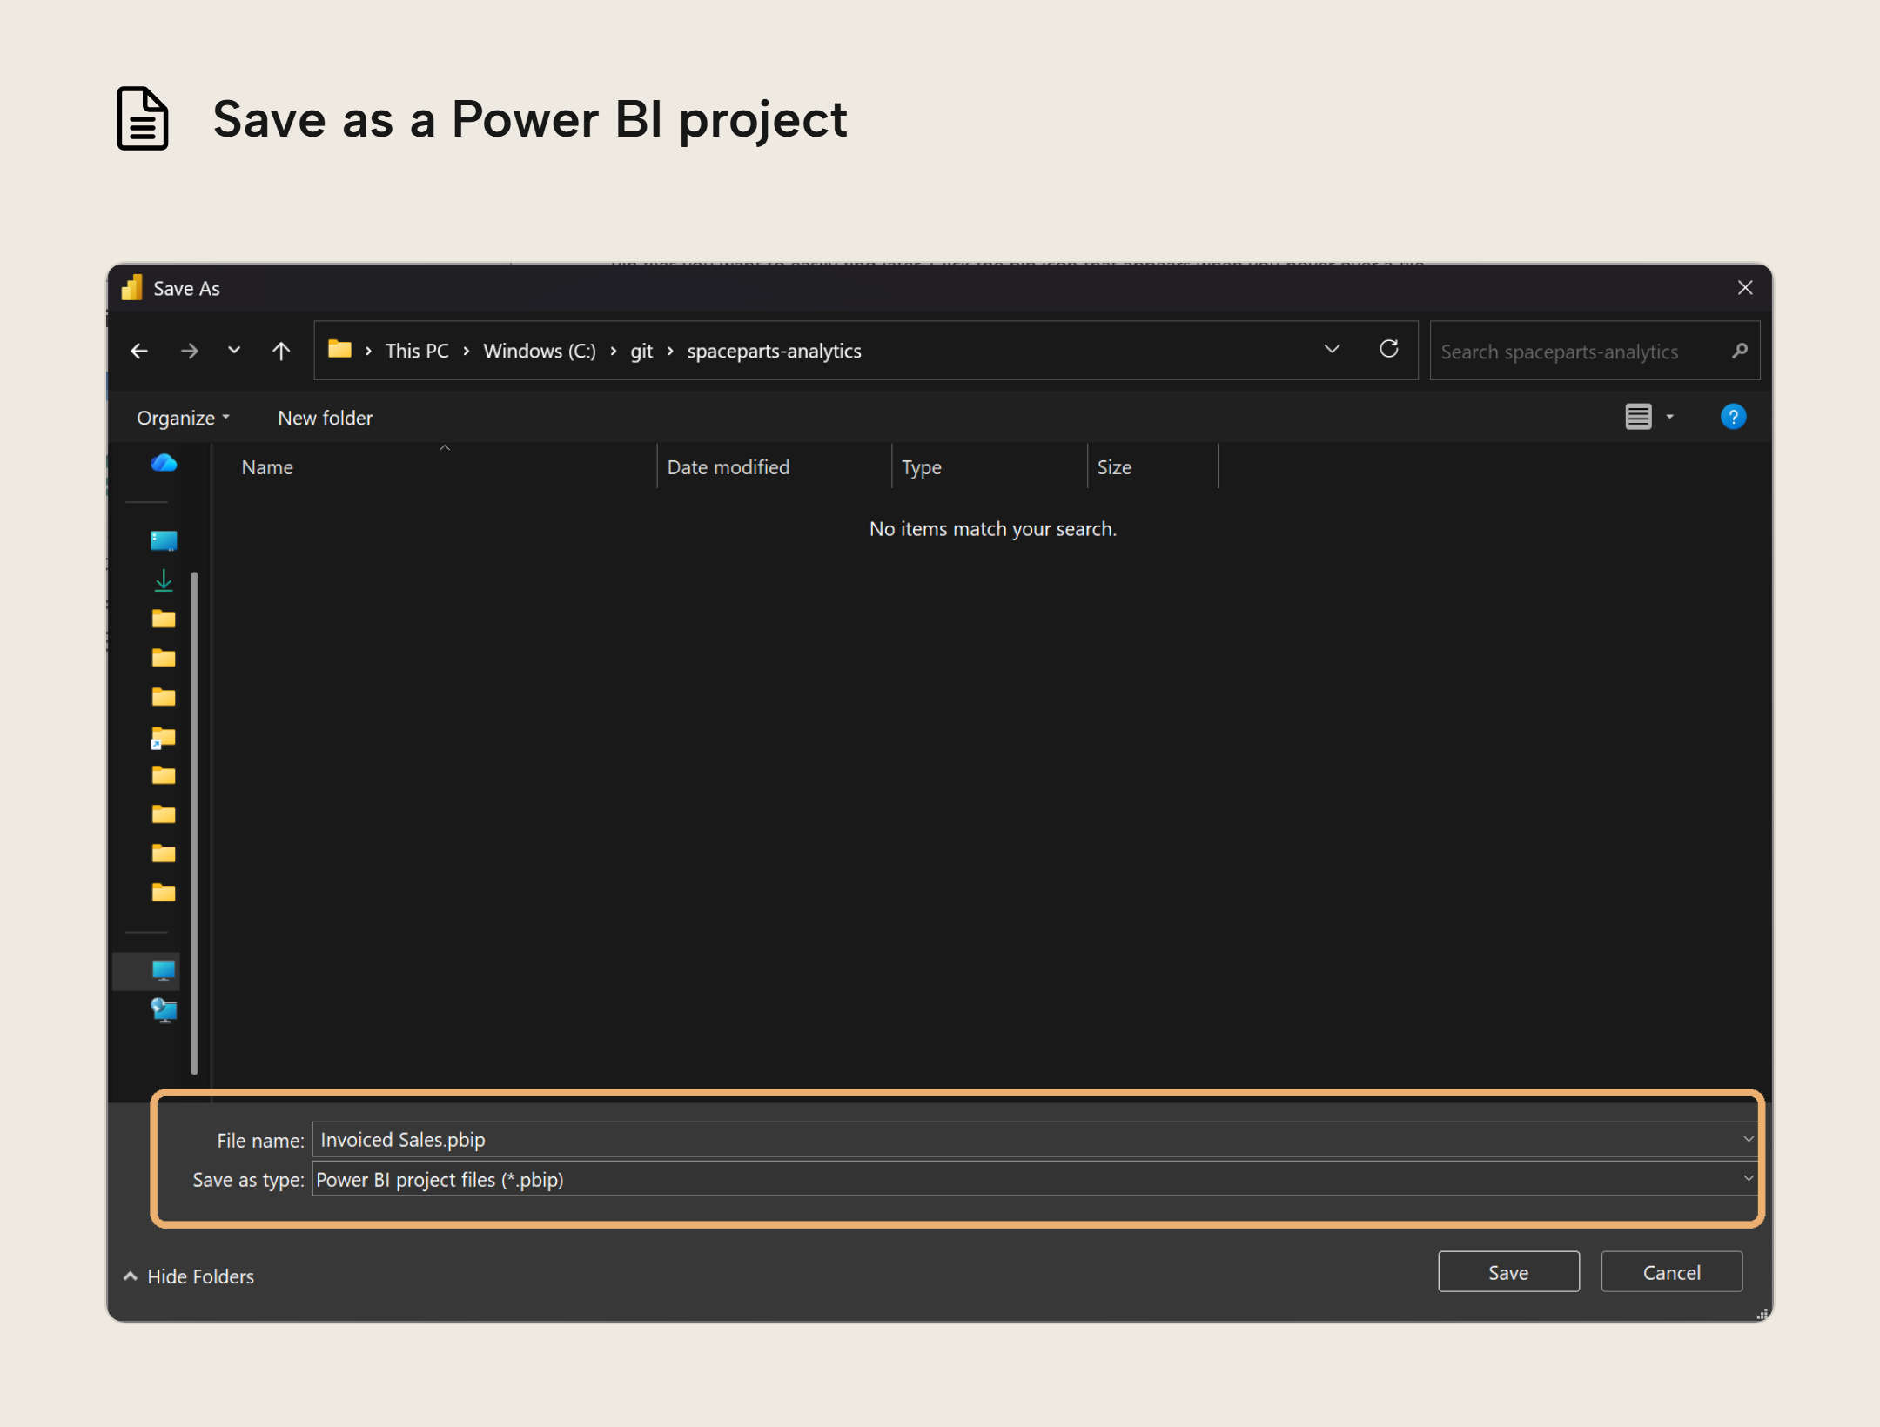Go back using the left arrow
The width and height of the screenshot is (1880, 1427).
point(139,351)
